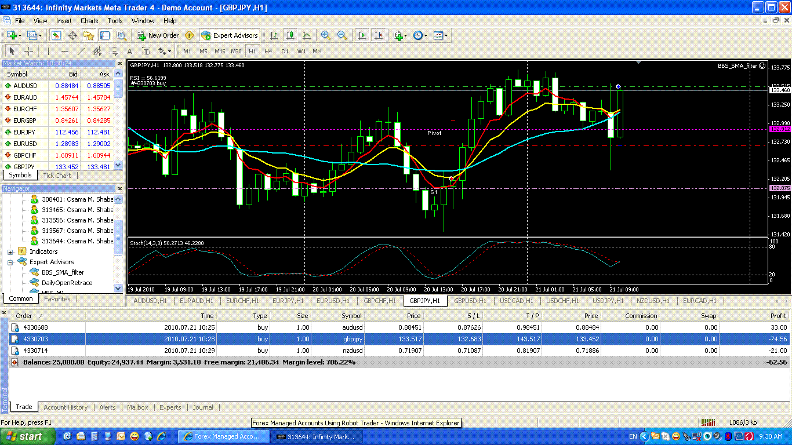Collapse the Expert Advisors tree node

pos(10,262)
